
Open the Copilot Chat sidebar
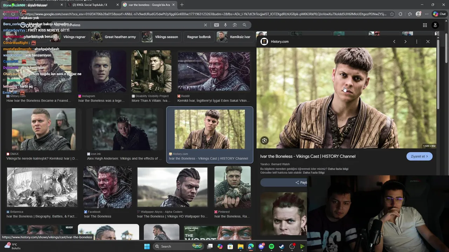tap(439, 14)
